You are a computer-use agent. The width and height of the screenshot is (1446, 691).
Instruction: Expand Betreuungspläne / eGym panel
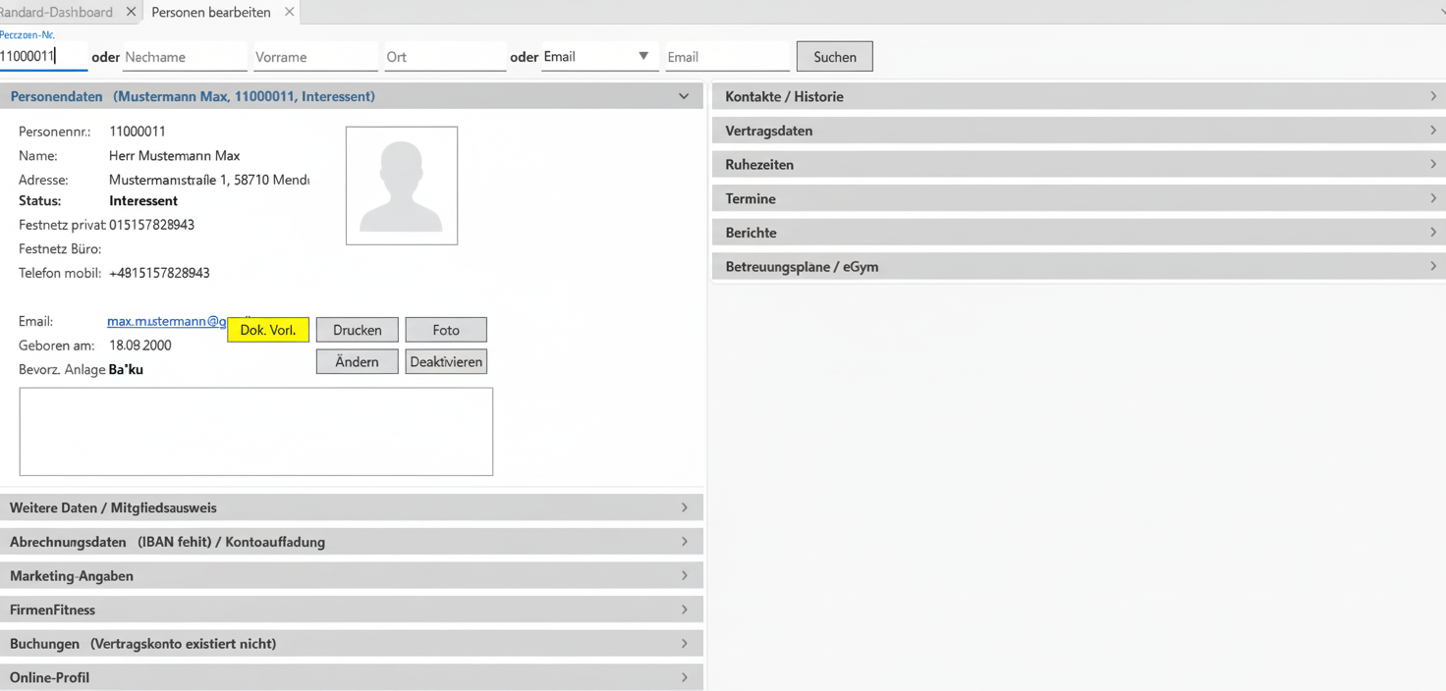pyautogui.click(x=1078, y=266)
